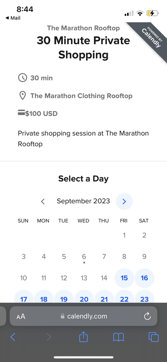The image size is (167, 362).
Task: Go to previous month with left chevron
Action: click(x=43, y=201)
